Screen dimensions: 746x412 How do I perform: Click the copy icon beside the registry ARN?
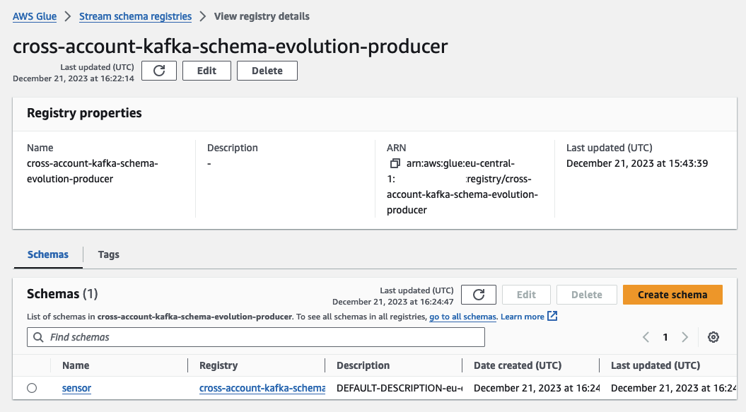click(394, 163)
